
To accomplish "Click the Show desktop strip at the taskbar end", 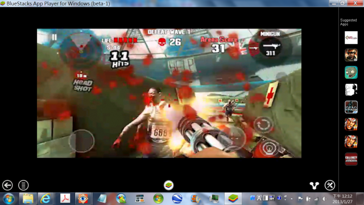I will 360,199.
